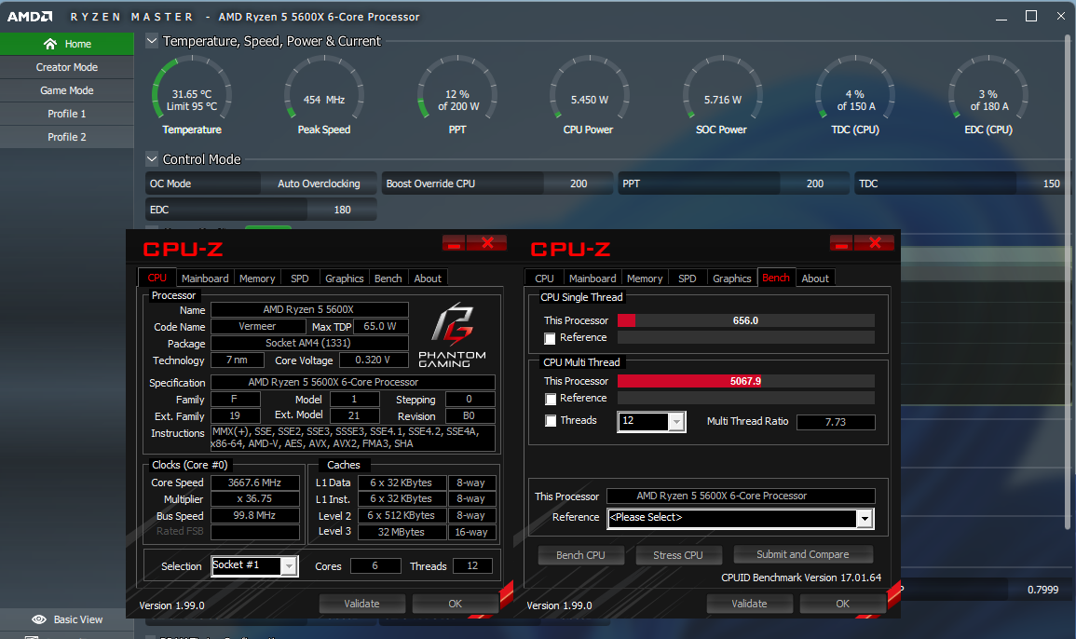This screenshot has width=1076, height=639.
Task: Click the EDC control value 180
Action: (x=342, y=210)
